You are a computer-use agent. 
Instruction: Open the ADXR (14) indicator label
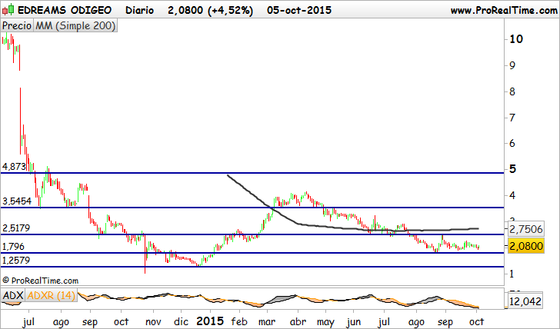(51, 295)
